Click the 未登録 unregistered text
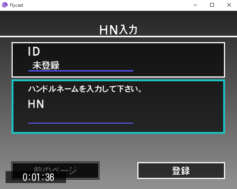 click(x=46, y=65)
